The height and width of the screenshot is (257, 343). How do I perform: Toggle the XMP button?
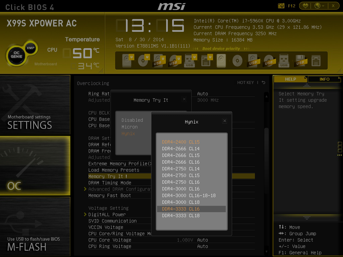30,48
